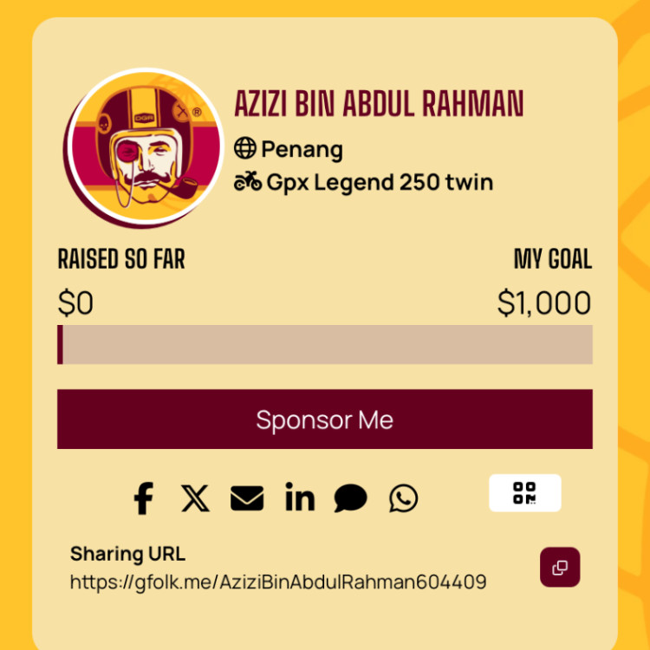
Task: Click the Gpx Legend 250 twin text
Action: point(380,182)
